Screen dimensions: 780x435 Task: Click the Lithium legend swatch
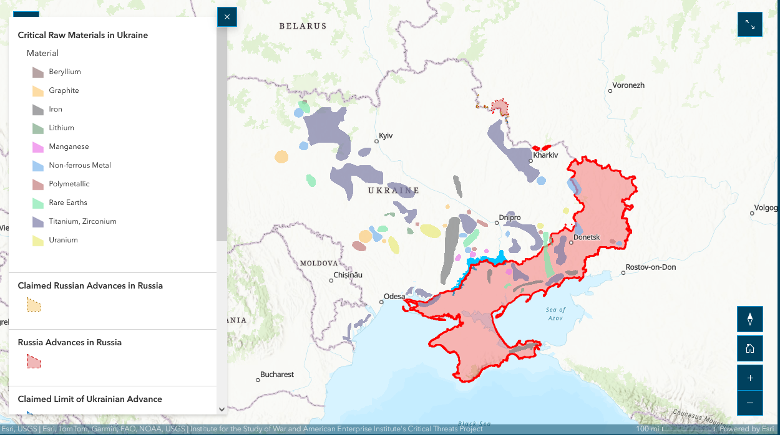click(x=37, y=128)
